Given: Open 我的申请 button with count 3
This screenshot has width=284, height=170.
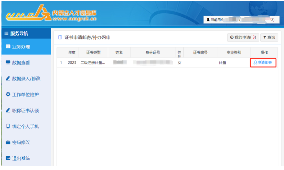Looking at the screenshot, I should 243,37.
